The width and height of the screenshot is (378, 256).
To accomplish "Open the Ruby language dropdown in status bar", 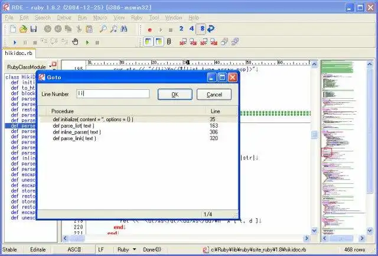I will (x=134, y=249).
